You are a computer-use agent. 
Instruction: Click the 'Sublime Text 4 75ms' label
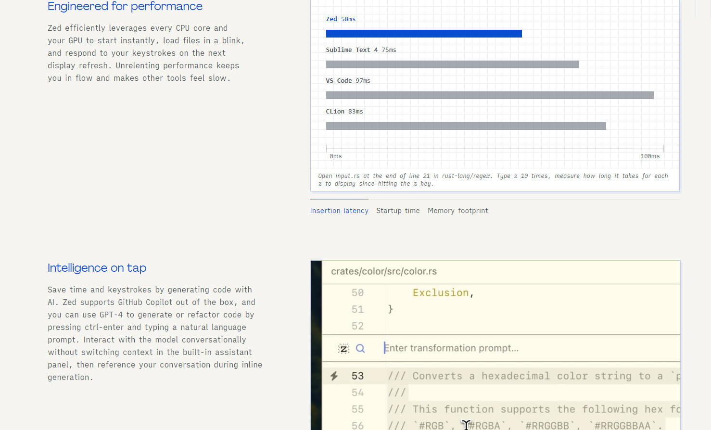click(x=361, y=50)
